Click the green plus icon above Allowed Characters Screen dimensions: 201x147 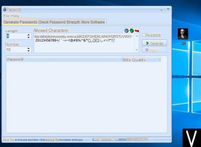click(x=132, y=31)
